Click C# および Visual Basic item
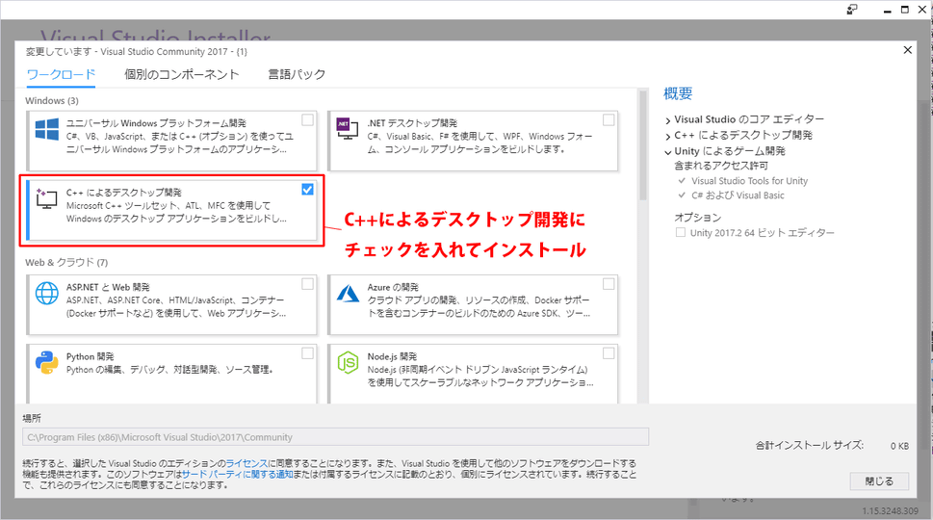Image resolution: width=933 pixels, height=520 pixels. (738, 195)
